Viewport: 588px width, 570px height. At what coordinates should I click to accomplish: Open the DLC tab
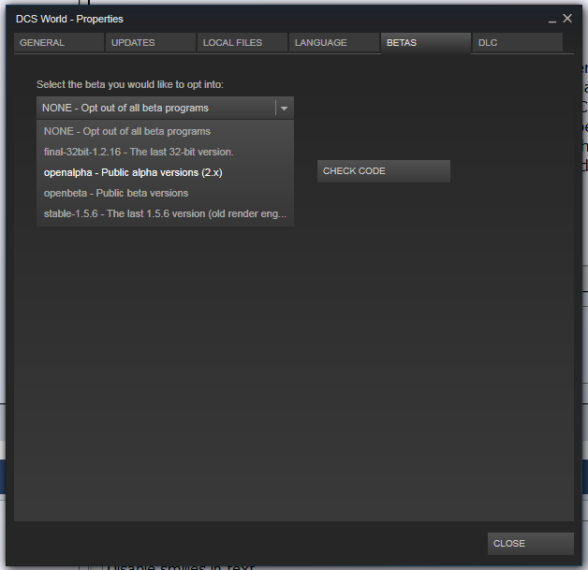click(518, 43)
